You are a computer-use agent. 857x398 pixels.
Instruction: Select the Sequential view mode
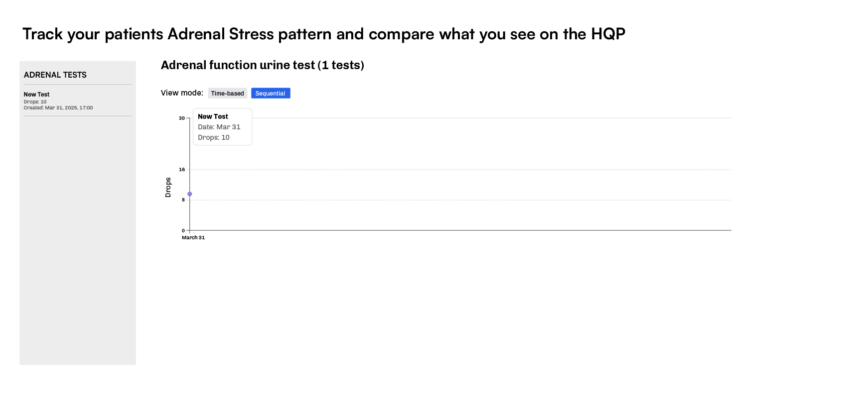[x=271, y=94]
